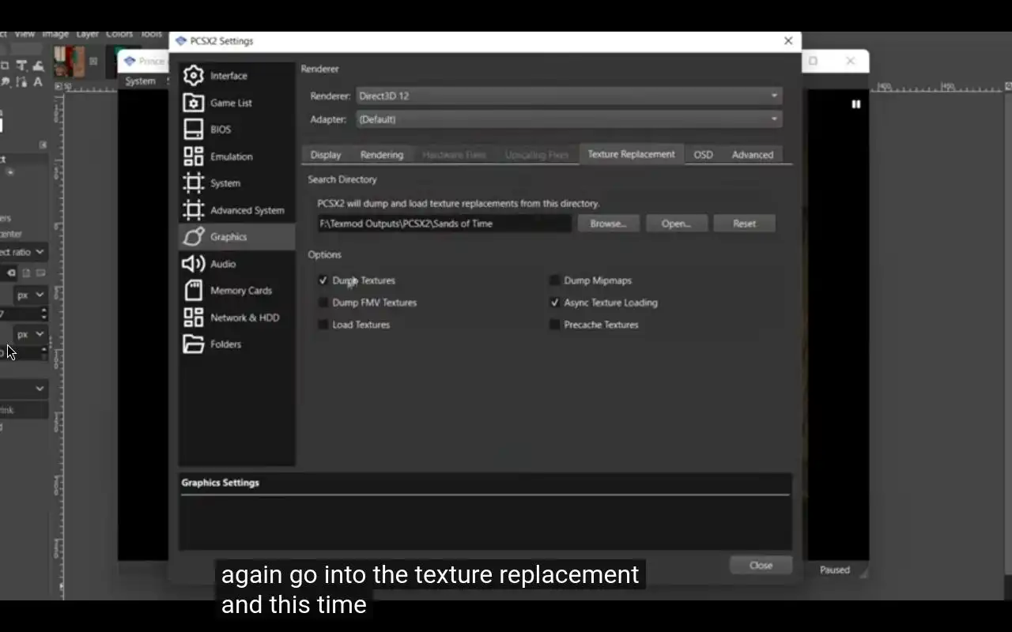Open the System menu in PCSX2 main window
Viewport: 1012px width, 632px height.
point(140,81)
